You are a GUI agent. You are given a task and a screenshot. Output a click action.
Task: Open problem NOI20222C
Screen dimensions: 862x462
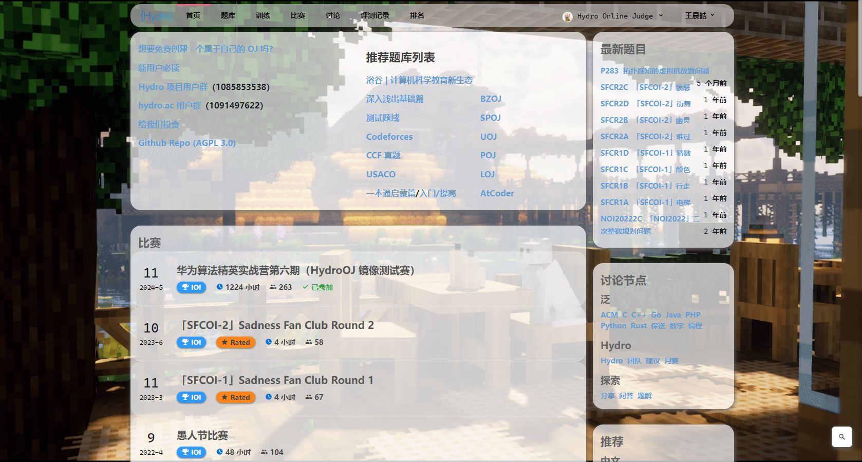click(650, 225)
